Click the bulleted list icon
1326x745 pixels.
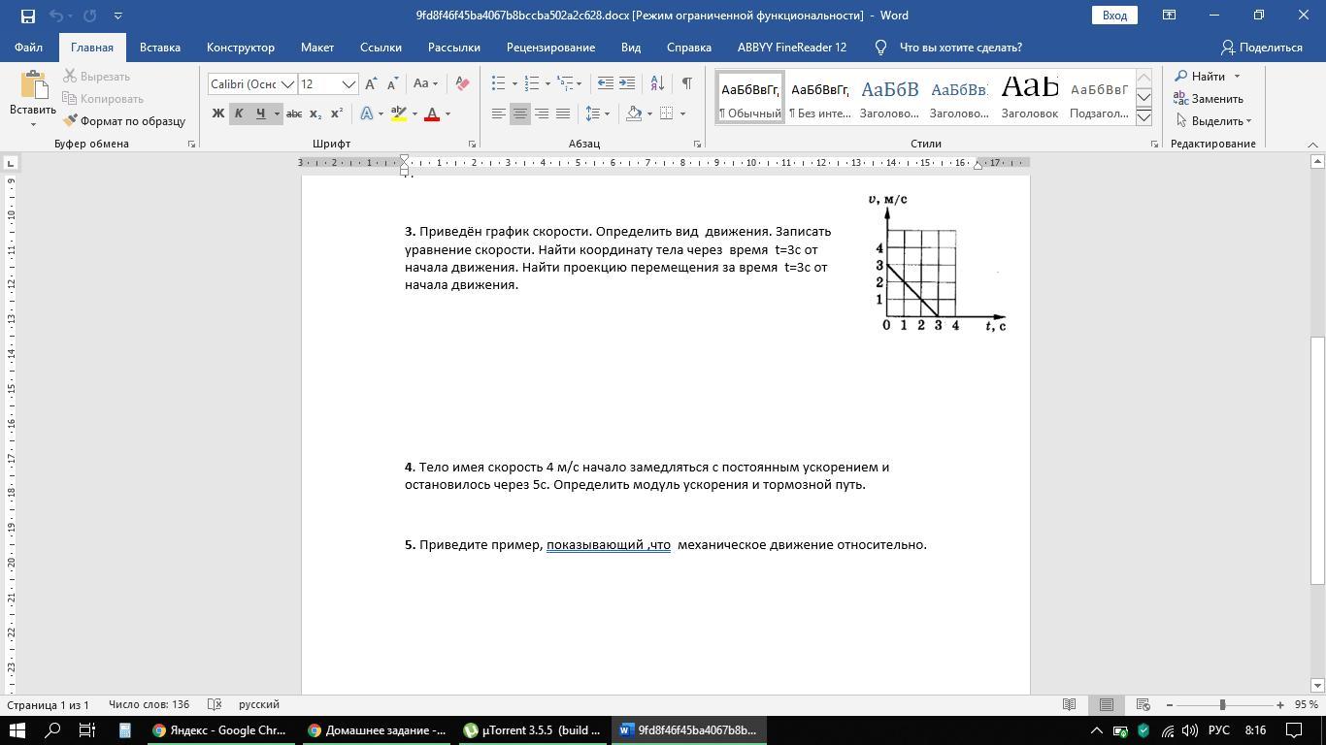(498, 83)
